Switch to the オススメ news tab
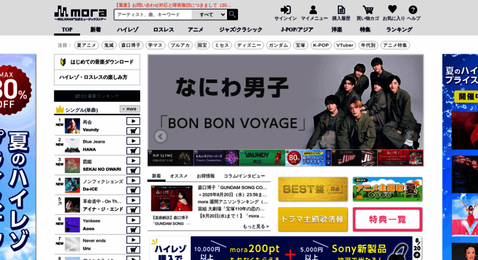 coord(178,176)
